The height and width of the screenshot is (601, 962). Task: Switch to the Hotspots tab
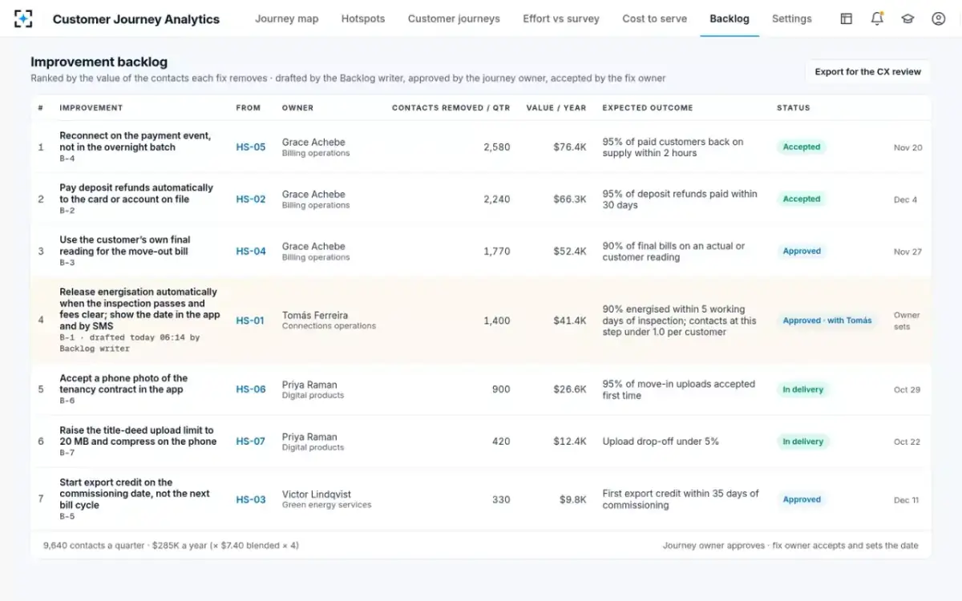363,18
